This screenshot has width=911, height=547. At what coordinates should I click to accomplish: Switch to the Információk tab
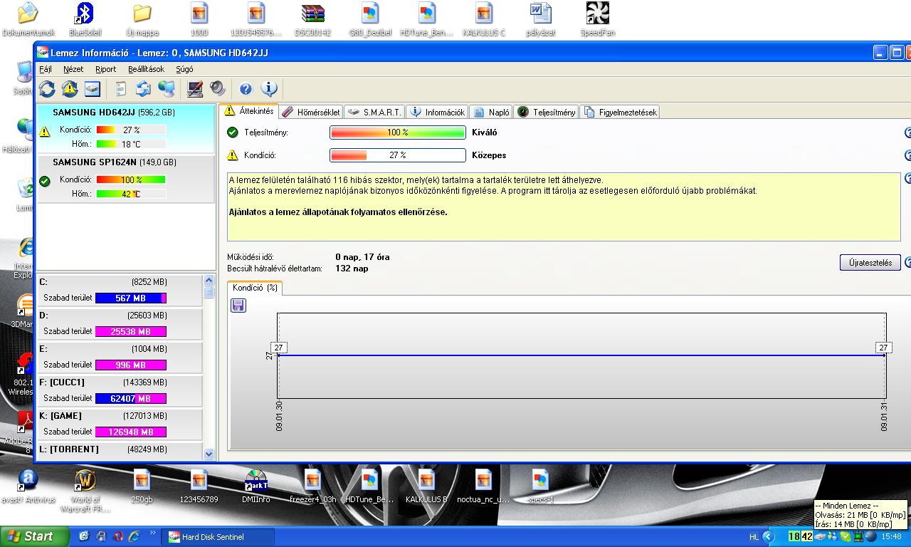438,112
